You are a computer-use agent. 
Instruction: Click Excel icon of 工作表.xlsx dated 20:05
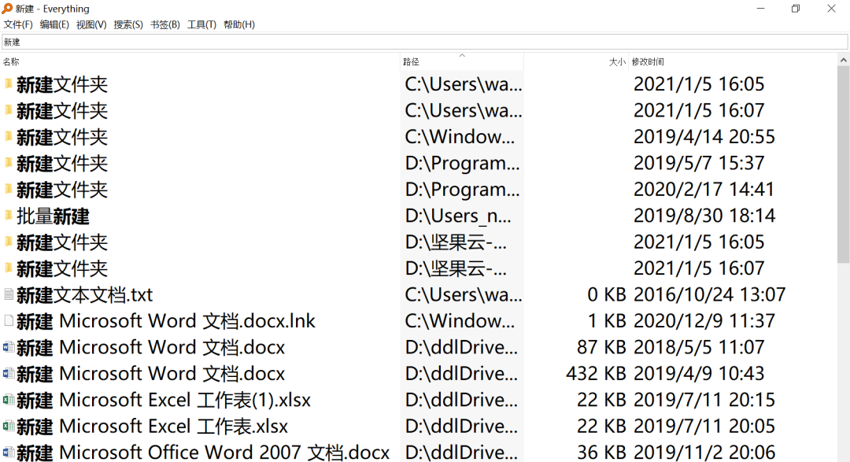point(8,426)
